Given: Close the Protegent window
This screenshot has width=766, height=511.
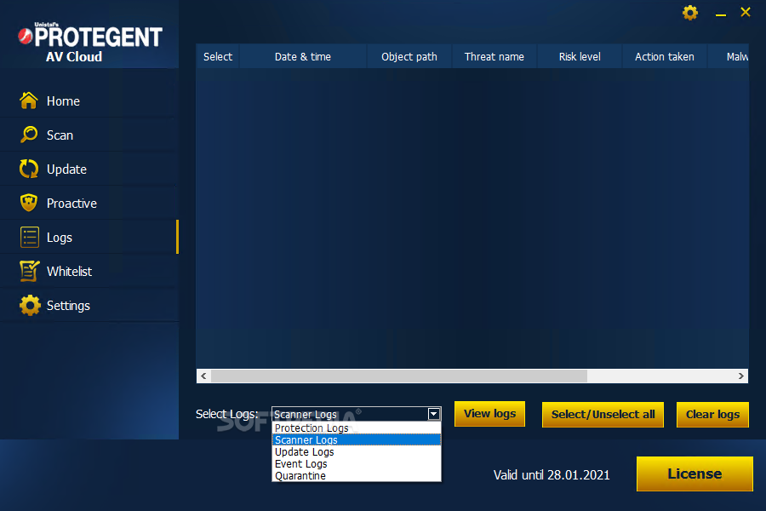Looking at the screenshot, I should point(745,12).
